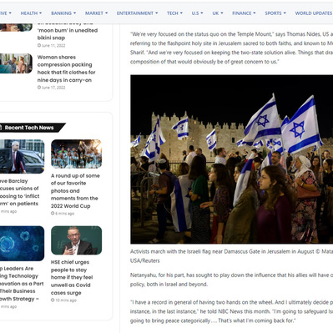This screenshot has height=333, width=333.
Task: Open the Entertainment menu item
Action: pyautogui.click(x=137, y=13)
